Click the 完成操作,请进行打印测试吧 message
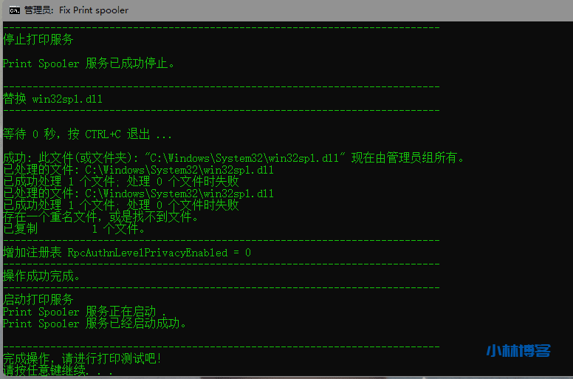Image resolution: width=573 pixels, height=379 pixels. (82, 358)
